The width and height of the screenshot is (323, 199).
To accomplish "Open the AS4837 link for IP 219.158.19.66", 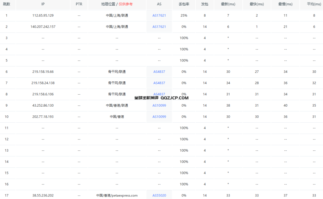I will (159, 72).
